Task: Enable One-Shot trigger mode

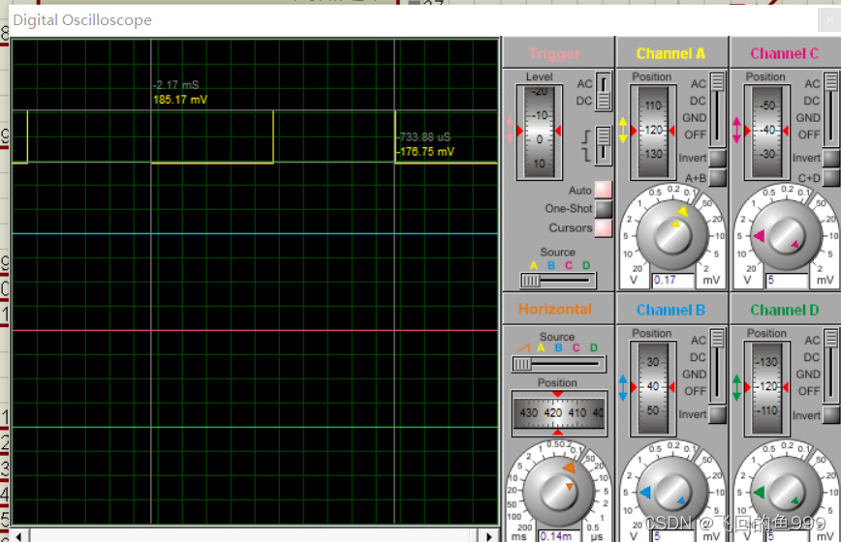Action: coord(604,208)
